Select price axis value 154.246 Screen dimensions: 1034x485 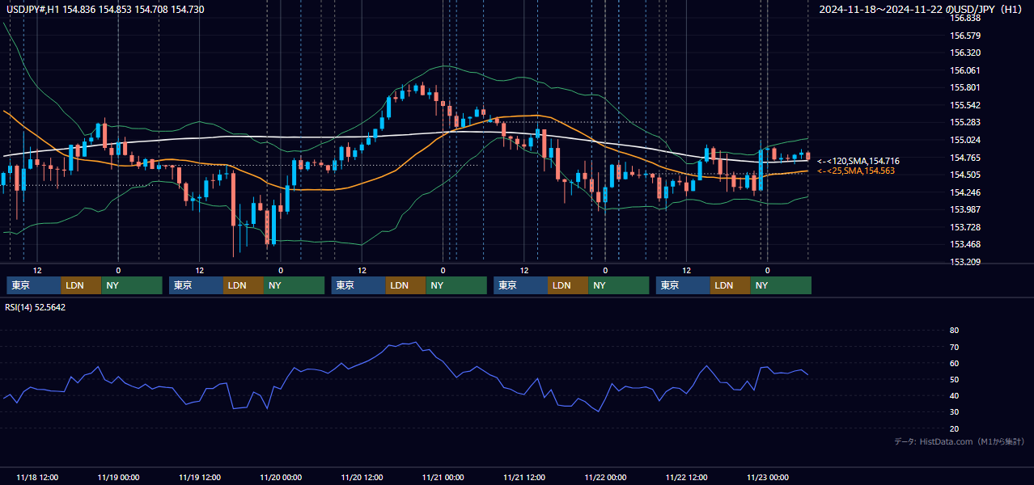[965, 192]
